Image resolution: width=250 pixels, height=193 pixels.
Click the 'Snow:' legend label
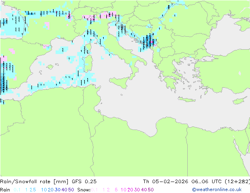(x=84, y=190)
